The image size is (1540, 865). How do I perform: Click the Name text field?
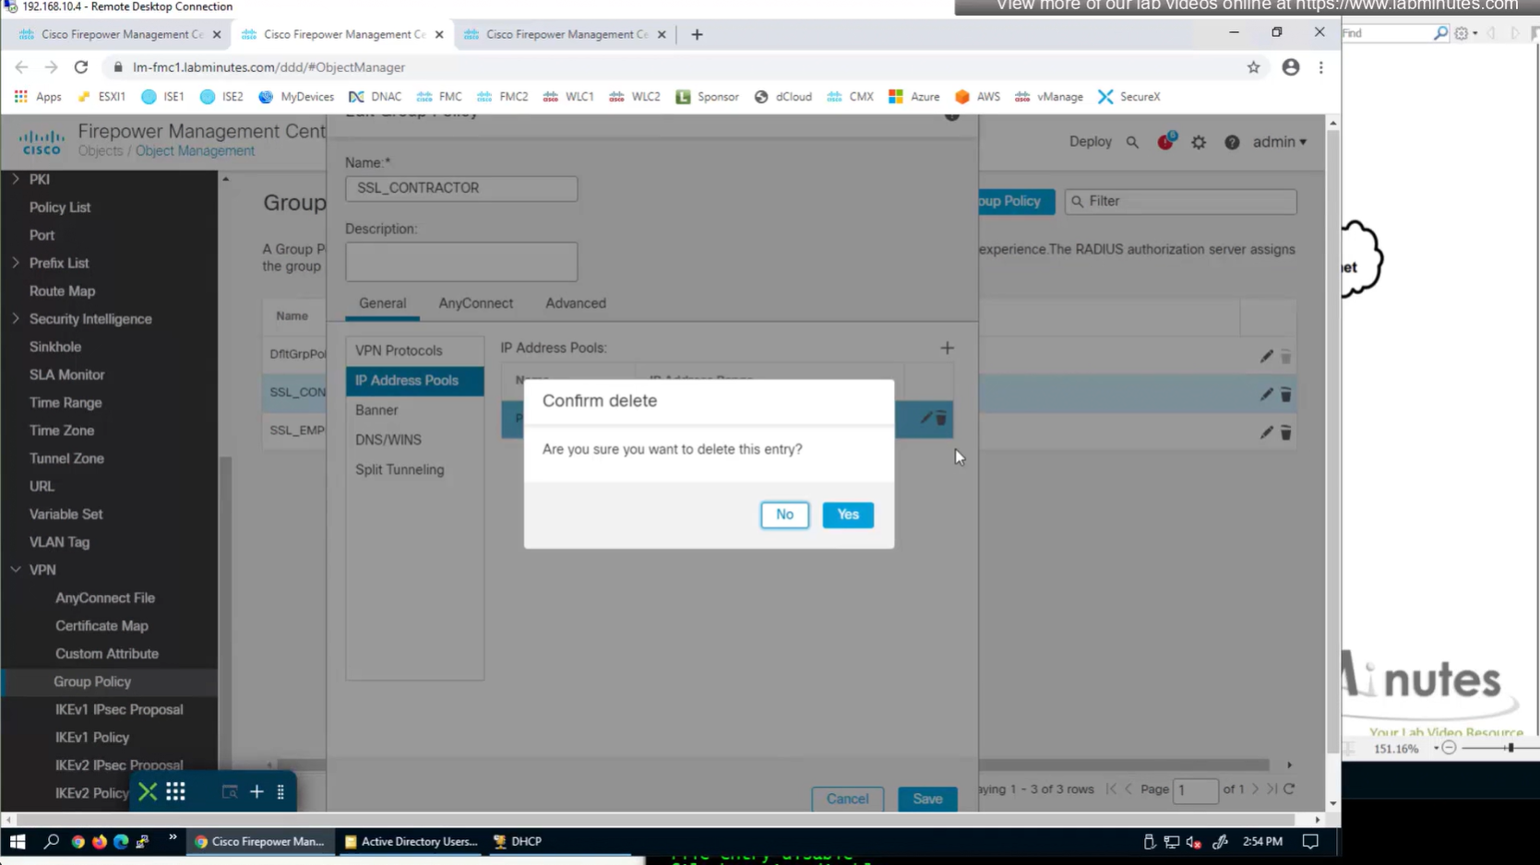click(461, 188)
